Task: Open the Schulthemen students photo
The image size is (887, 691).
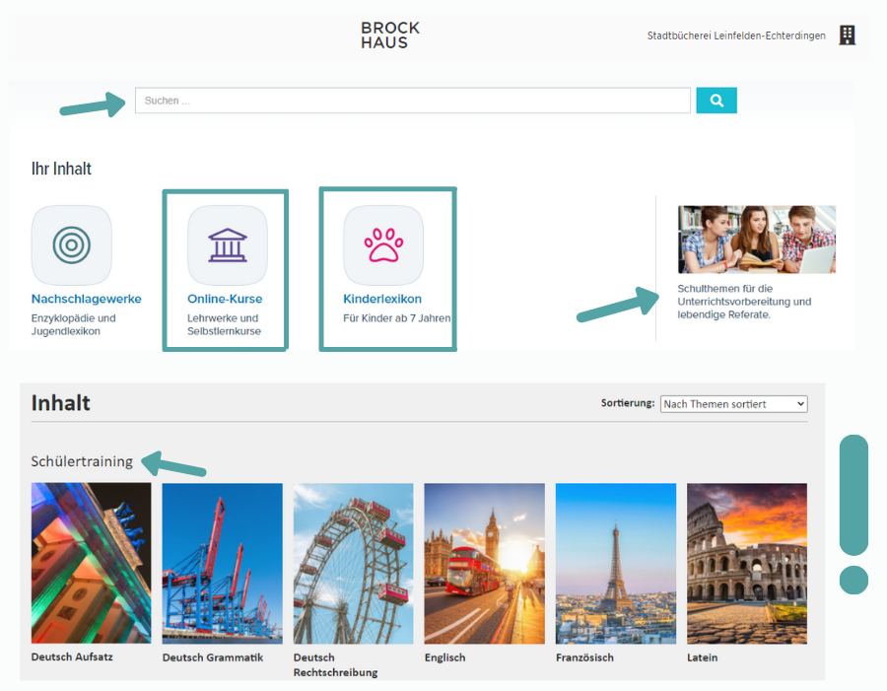Action: (756, 240)
